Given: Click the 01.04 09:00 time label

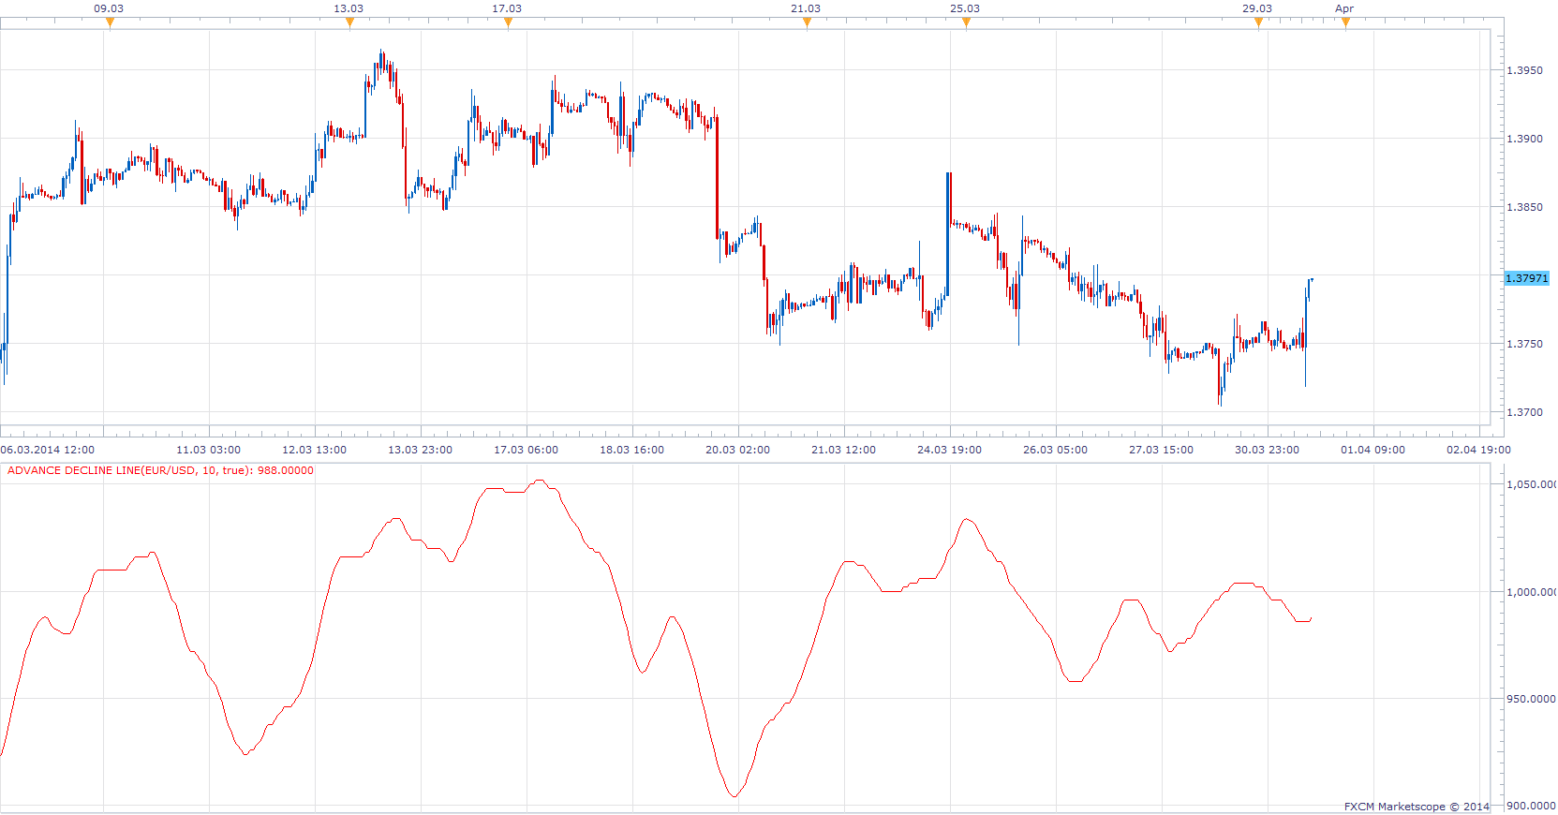Looking at the screenshot, I should [x=1373, y=450].
